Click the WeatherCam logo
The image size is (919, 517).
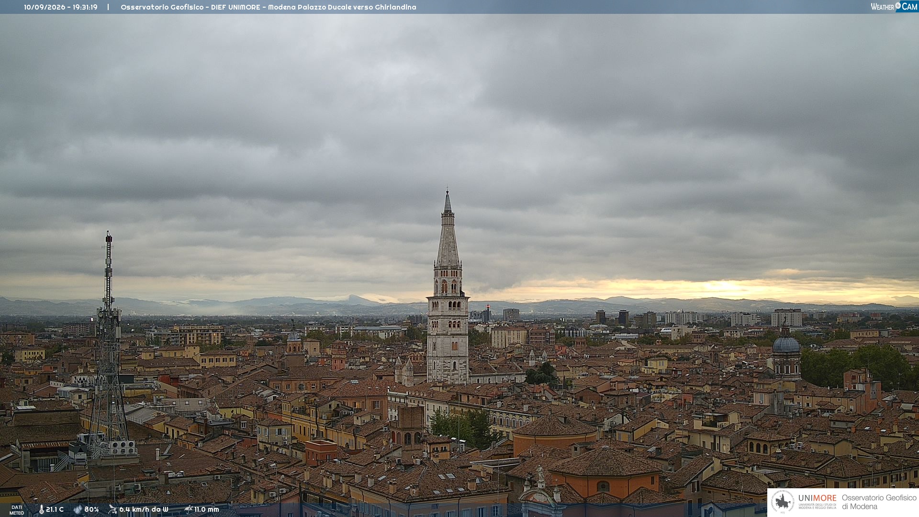tap(894, 7)
